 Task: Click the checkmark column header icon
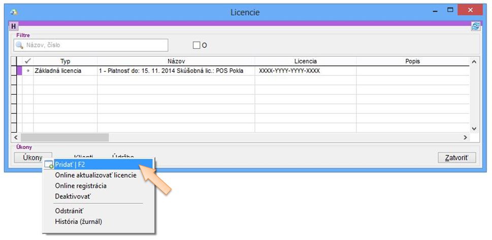27,61
